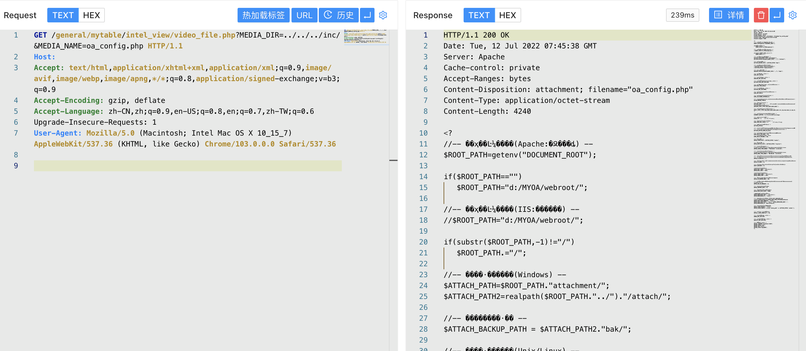The width and height of the screenshot is (806, 351).
Task: Open history button with clock icon
Action: (x=338, y=15)
